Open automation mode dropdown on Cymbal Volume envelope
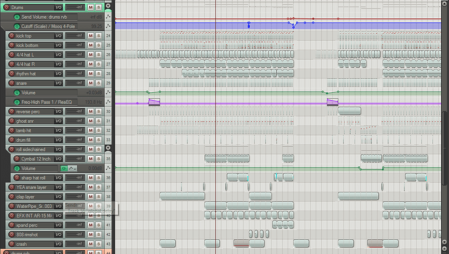Screen dimensions: 449x254 [72, 168]
